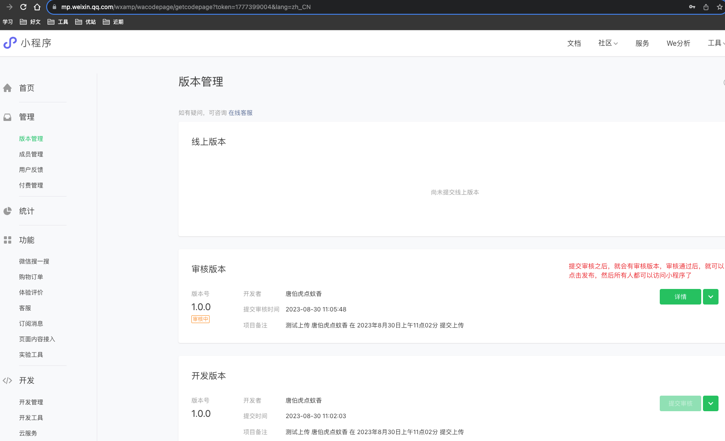Open 服务 in top navigation
725x441 pixels.
coord(642,43)
